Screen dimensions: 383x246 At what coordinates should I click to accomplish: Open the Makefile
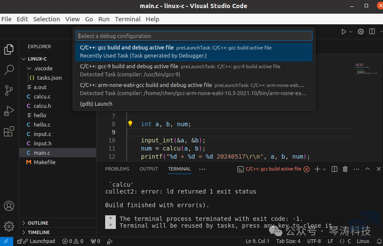click(58, 162)
